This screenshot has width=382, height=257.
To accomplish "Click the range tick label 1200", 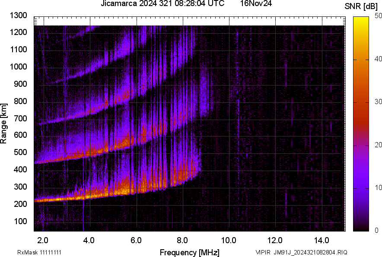I will 19,32.
